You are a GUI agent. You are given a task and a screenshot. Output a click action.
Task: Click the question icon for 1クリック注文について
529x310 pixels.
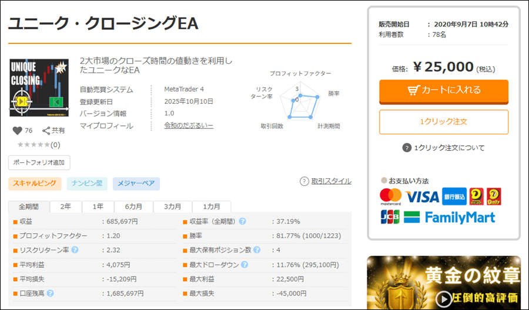click(407, 148)
